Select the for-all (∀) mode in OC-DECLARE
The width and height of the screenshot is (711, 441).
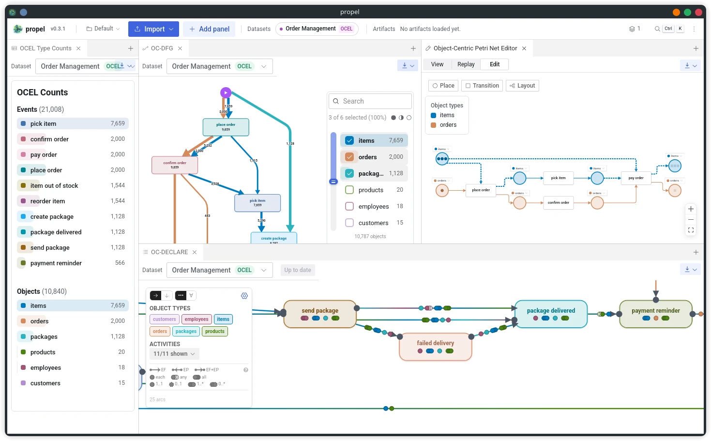[x=191, y=295]
